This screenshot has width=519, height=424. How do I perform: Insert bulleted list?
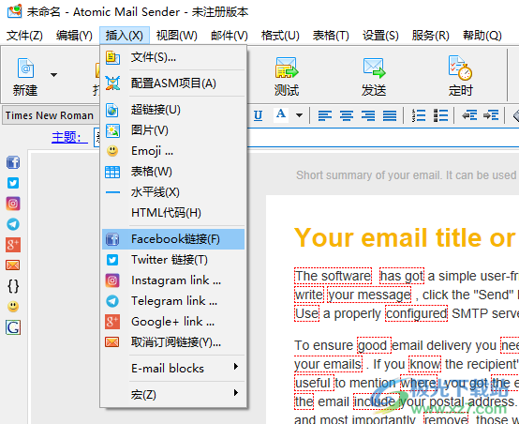click(441, 115)
